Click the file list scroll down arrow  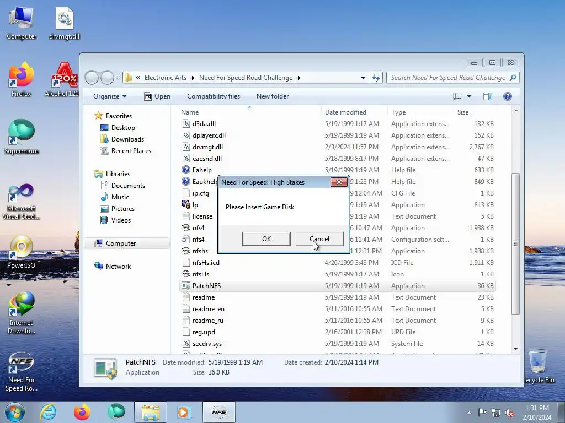coord(516,349)
